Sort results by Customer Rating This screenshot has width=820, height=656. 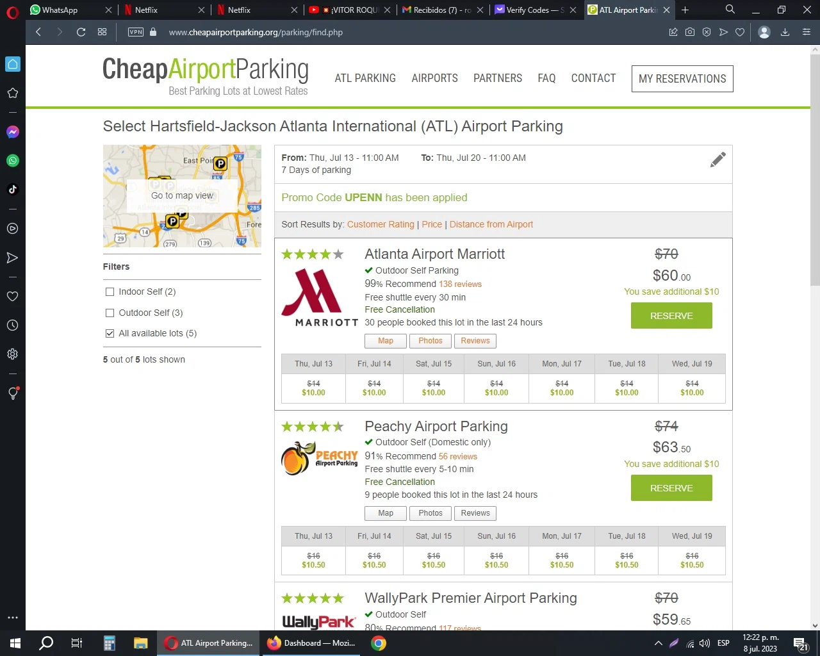381,224
